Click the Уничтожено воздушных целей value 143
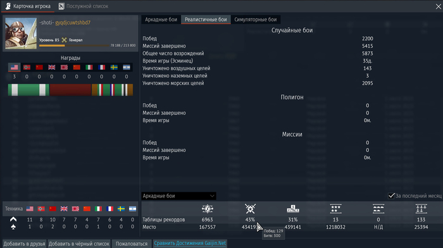The width and height of the screenshot is (443, 248). (x=368, y=68)
